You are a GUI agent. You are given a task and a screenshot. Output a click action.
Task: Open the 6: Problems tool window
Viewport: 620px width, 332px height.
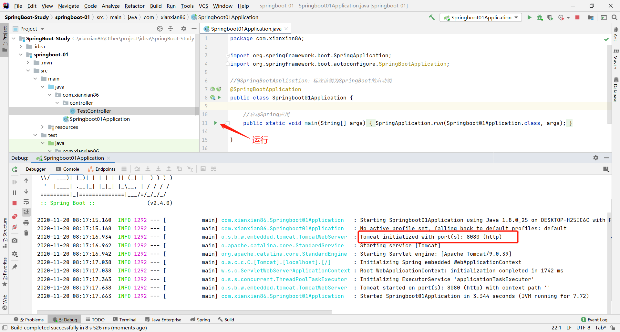(x=29, y=320)
